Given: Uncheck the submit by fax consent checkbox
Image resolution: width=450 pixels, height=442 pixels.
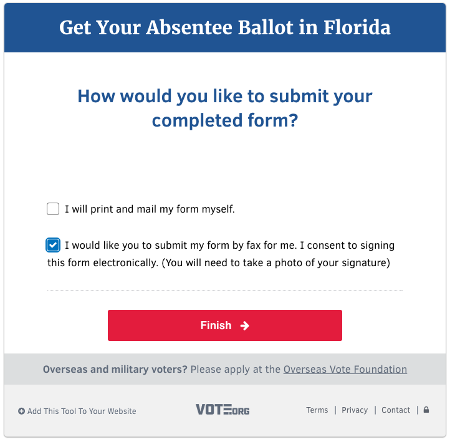Looking at the screenshot, I should [x=53, y=245].
